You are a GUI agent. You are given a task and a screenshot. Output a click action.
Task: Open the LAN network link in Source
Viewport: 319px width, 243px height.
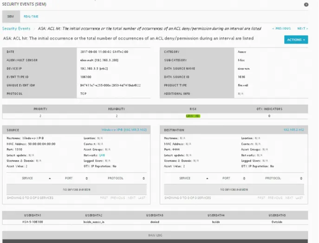pyautogui.click(x=102, y=155)
